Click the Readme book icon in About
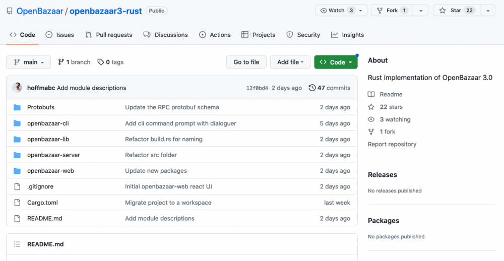This screenshot has height=261, width=504. [371, 94]
